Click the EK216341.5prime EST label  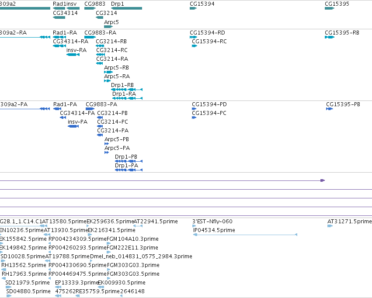pos(111,230)
